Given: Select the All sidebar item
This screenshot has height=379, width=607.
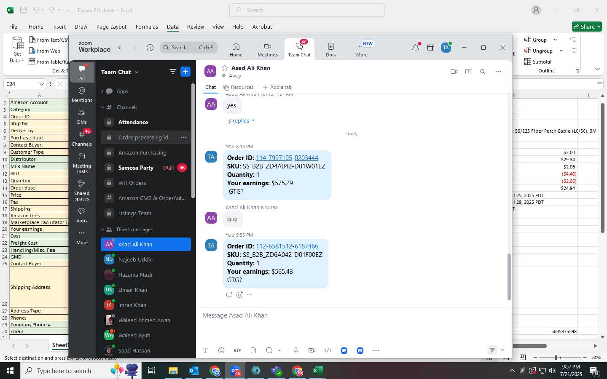Looking at the screenshot, I should click(x=82, y=72).
